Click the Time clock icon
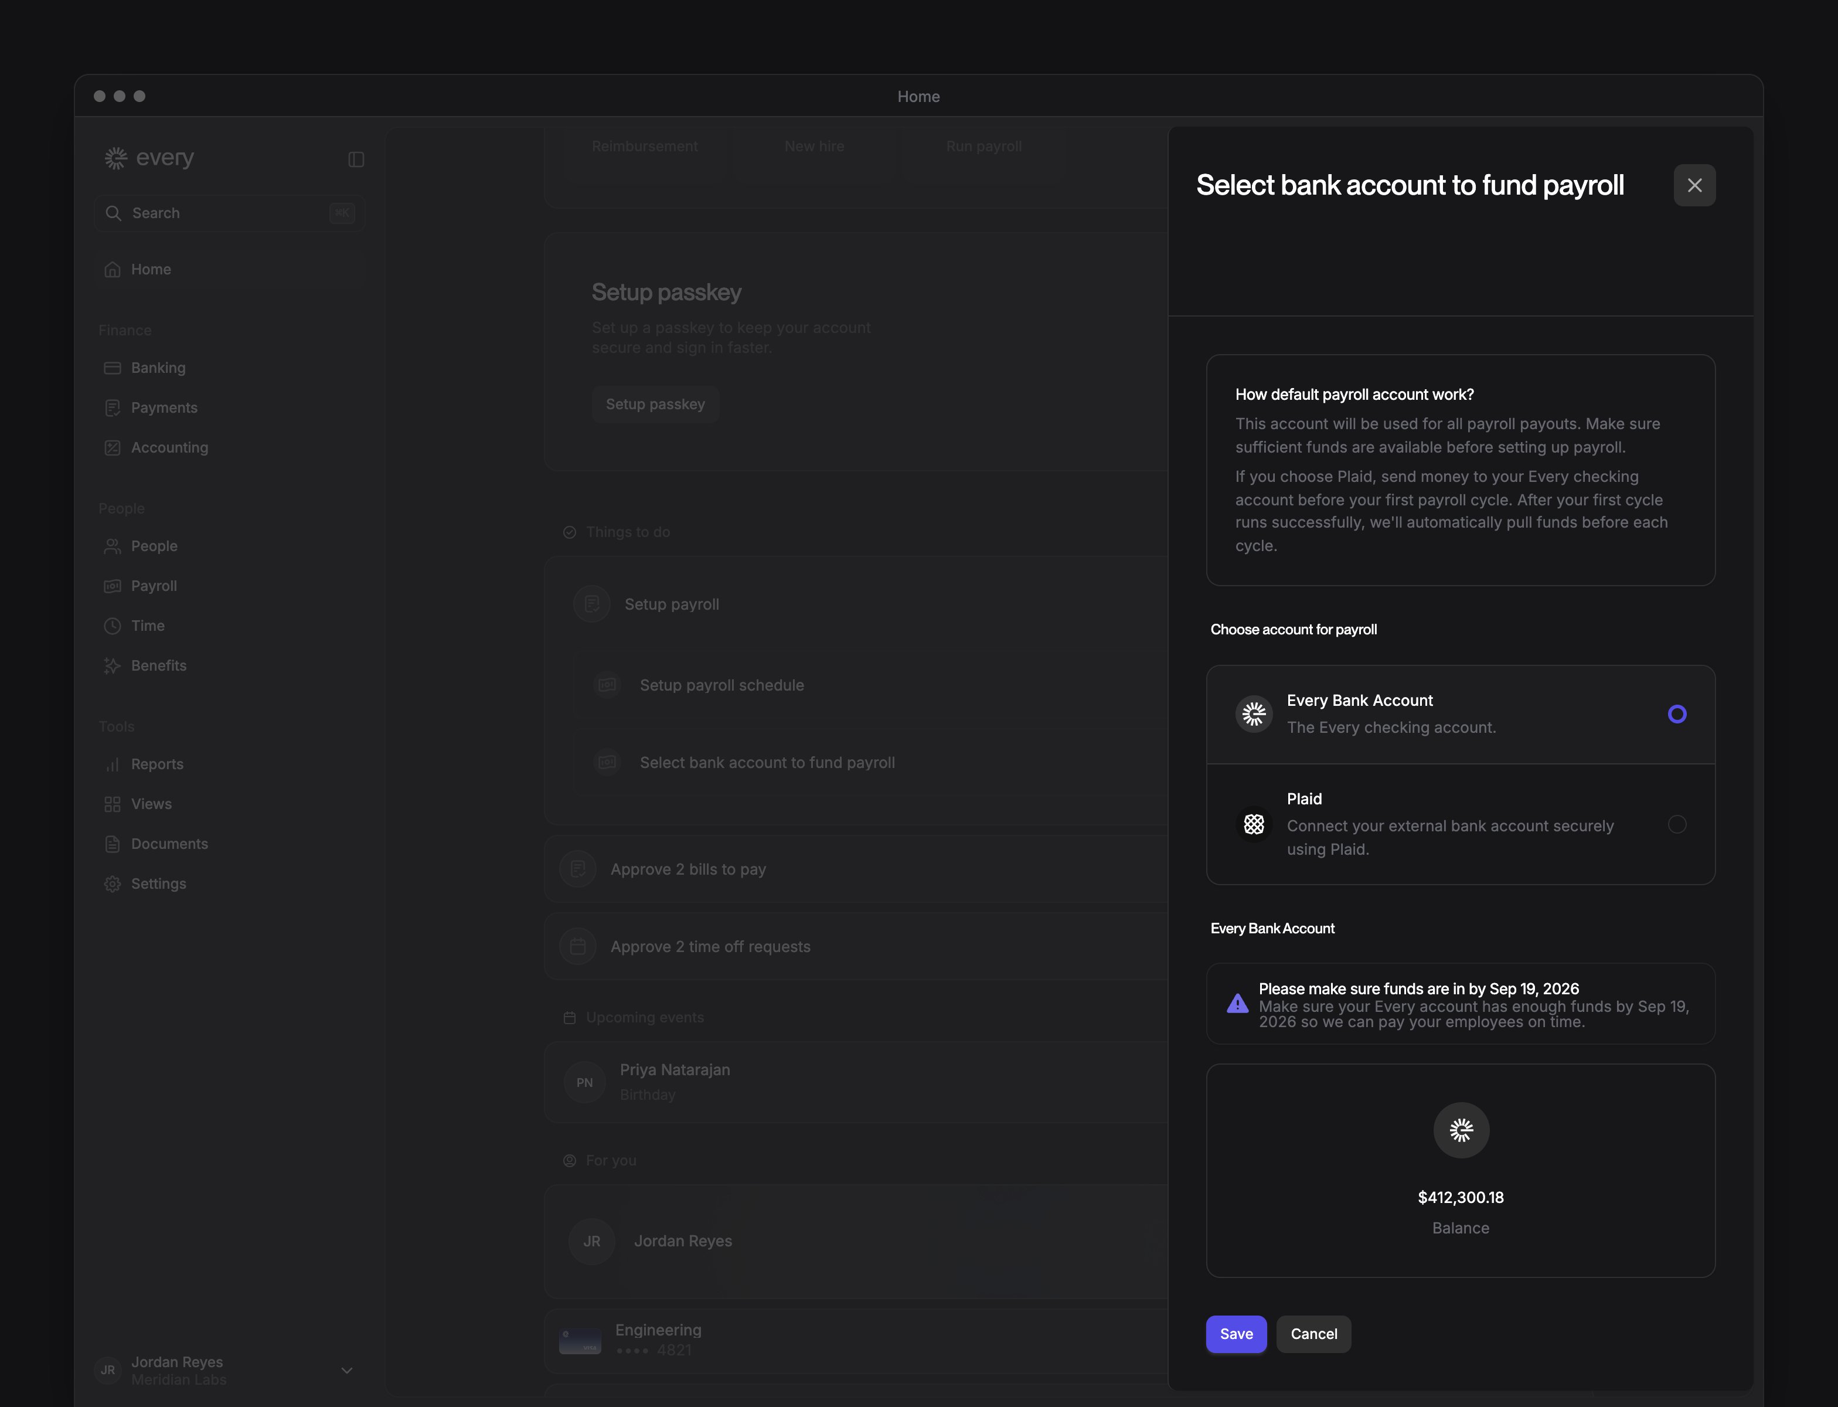The width and height of the screenshot is (1838, 1407). pos(112,627)
